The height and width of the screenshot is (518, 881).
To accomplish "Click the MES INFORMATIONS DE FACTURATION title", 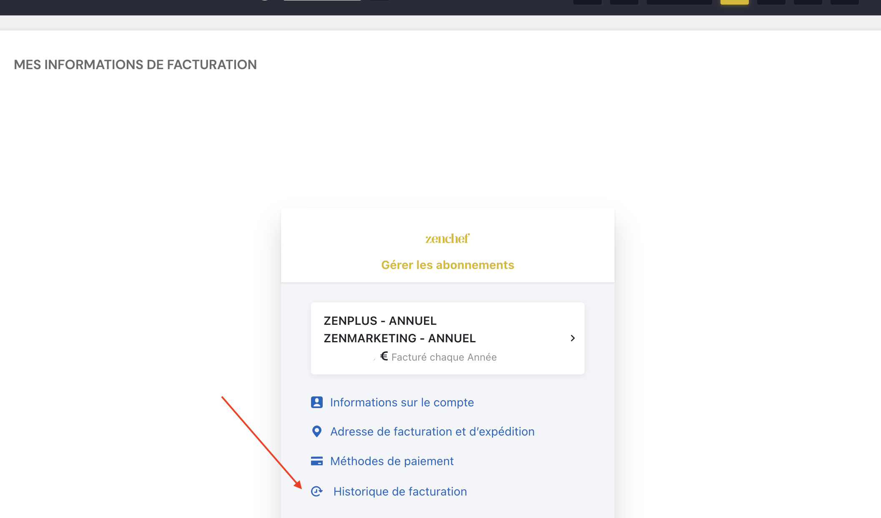I will point(136,65).
